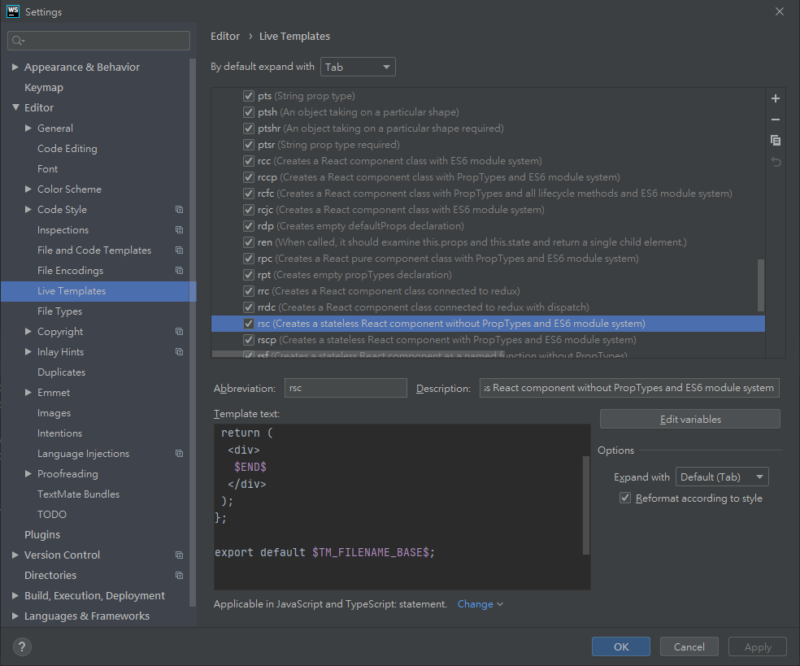The height and width of the screenshot is (666, 800).
Task: Click project-level icon beside Code Style
Action: pos(179,210)
